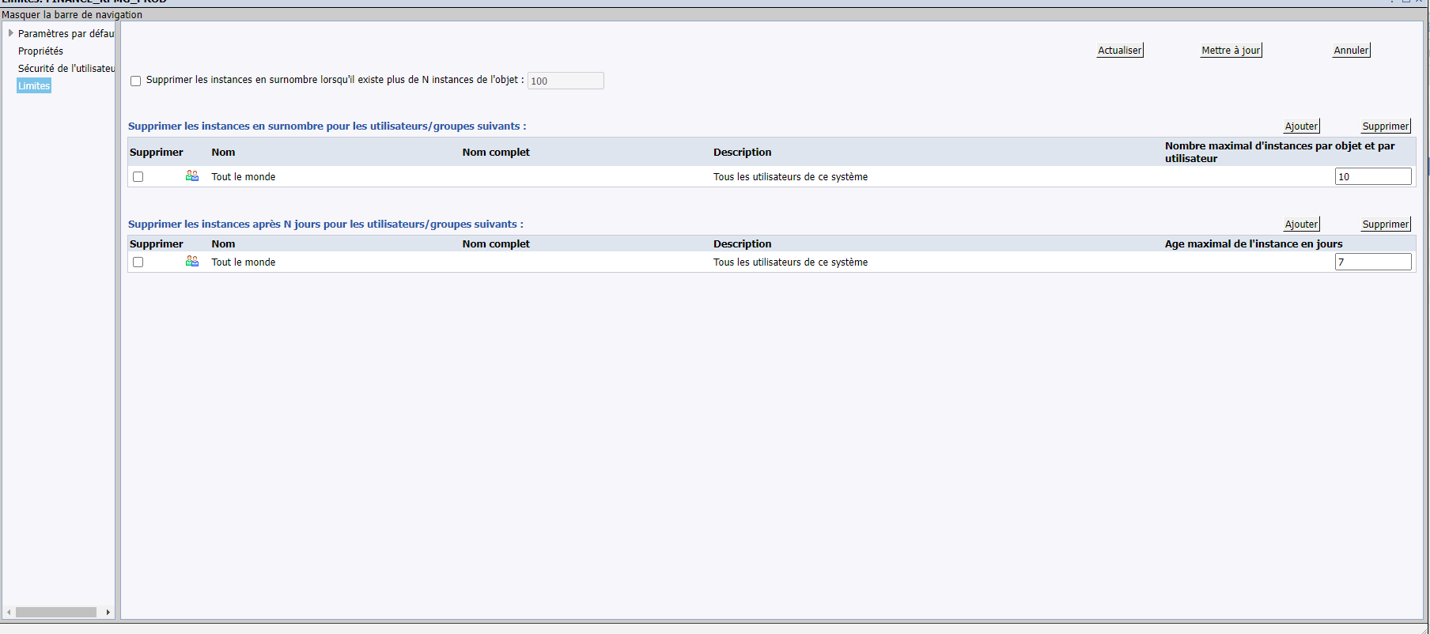
Task: Tick the Supprimer checkbox in the max-instances table
Action: [138, 176]
